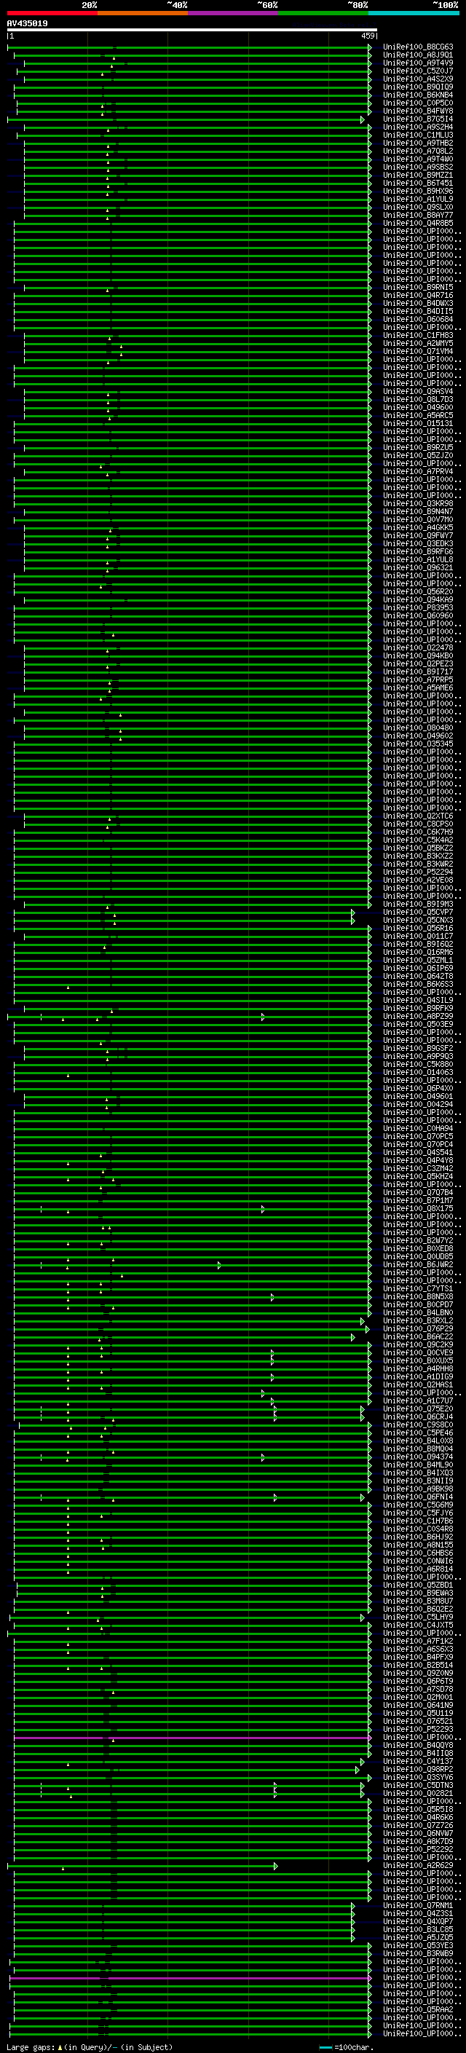Select the label UniRef100_Q5KHZ4
Screen dimensions: 466x2053
418,1176
